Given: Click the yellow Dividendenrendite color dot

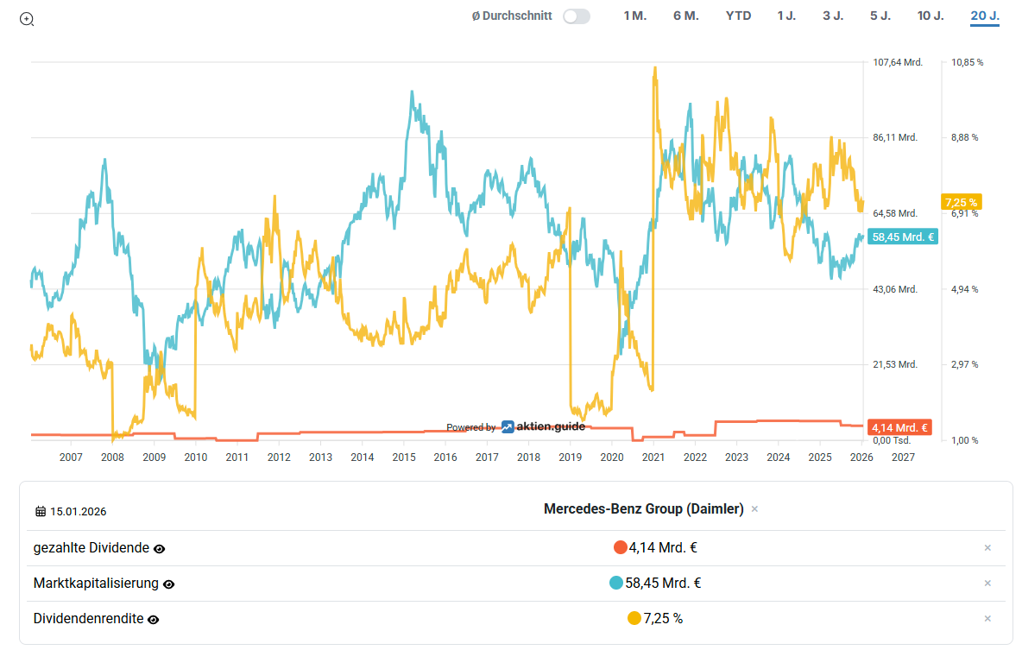Looking at the screenshot, I should 634,618.
